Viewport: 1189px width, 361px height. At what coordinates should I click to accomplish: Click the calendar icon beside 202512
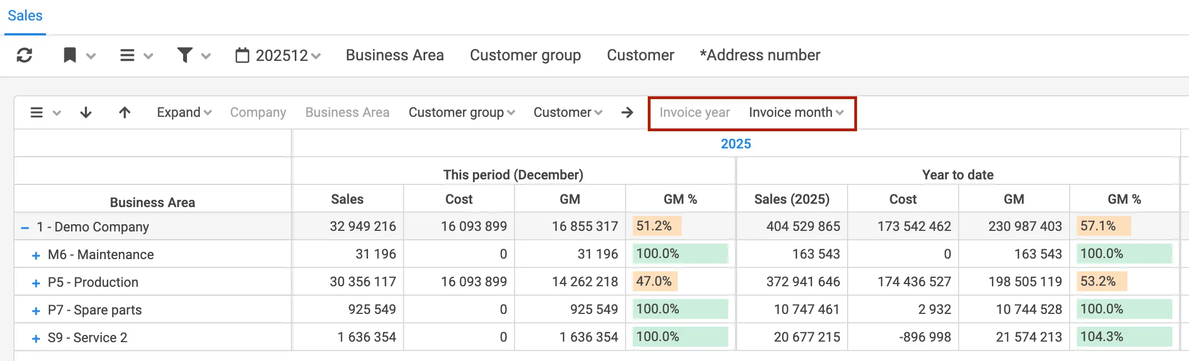click(243, 55)
